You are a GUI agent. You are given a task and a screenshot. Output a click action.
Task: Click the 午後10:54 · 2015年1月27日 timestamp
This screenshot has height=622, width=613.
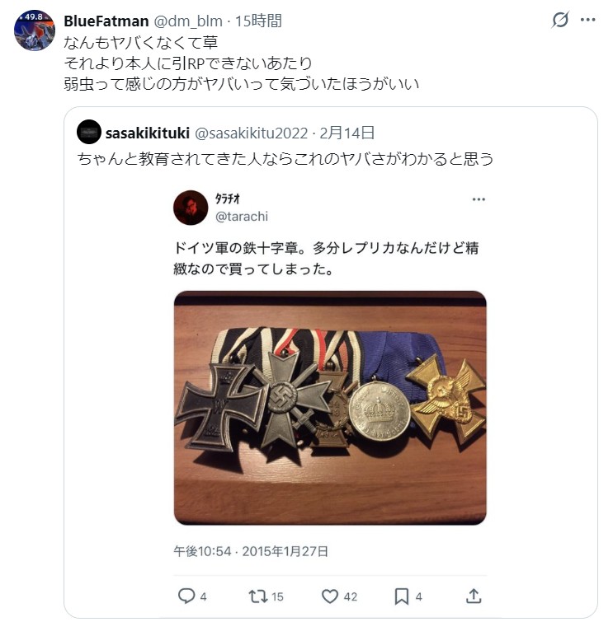pyautogui.click(x=251, y=551)
